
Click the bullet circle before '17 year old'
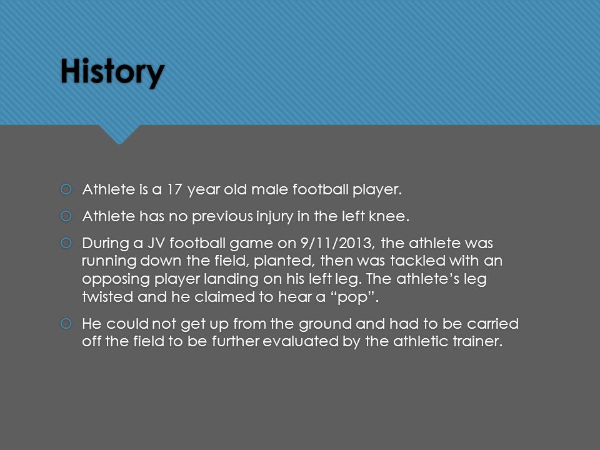pyautogui.click(x=66, y=189)
